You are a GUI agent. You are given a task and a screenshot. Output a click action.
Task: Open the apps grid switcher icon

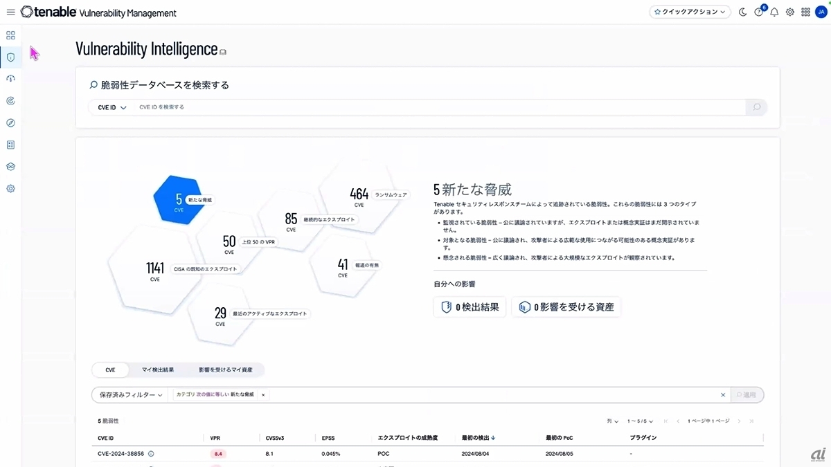pyautogui.click(x=805, y=12)
